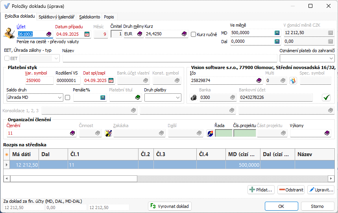Open calendar picker for Datum případu
The height and width of the screenshot is (213, 338).
point(87,34)
